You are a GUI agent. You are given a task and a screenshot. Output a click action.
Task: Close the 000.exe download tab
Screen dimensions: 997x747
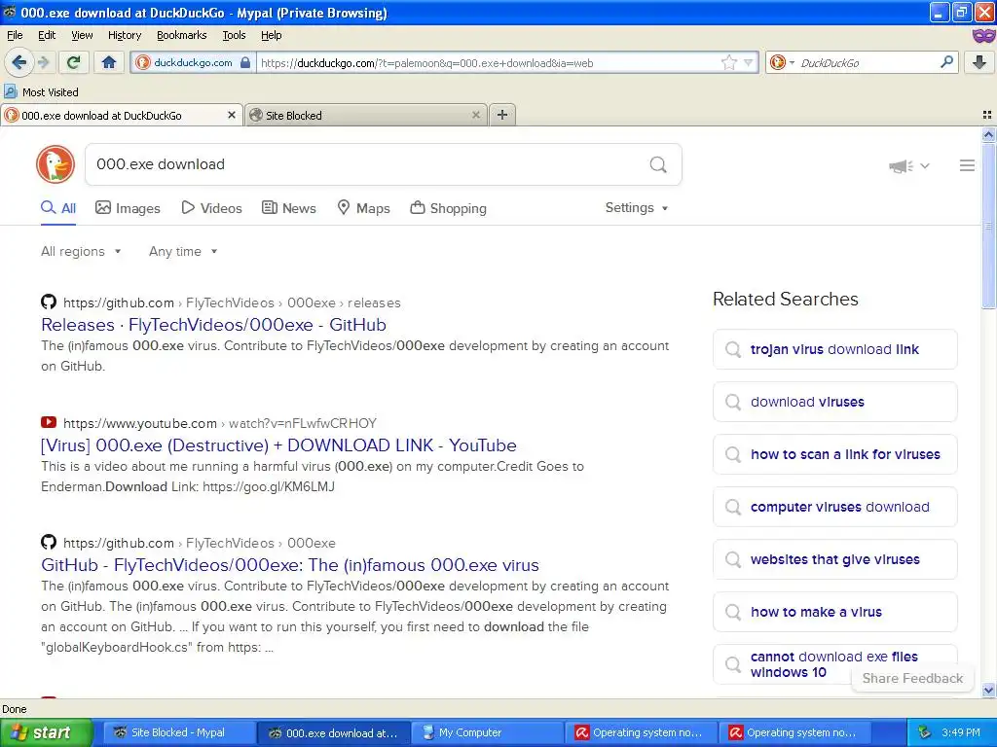(x=232, y=115)
